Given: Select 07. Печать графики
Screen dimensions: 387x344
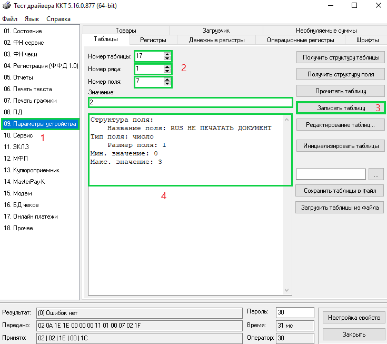Looking at the screenshot, I should coord(30,101).
